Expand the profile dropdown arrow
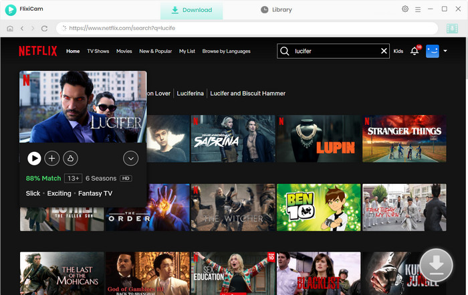 (445, 51)
